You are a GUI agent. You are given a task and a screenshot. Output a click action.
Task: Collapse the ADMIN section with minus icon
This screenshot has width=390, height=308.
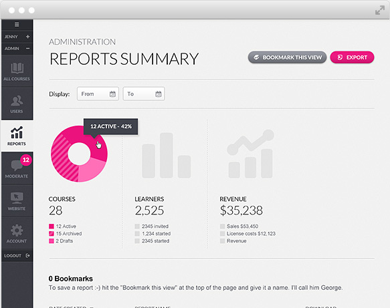tap(27, 48)
